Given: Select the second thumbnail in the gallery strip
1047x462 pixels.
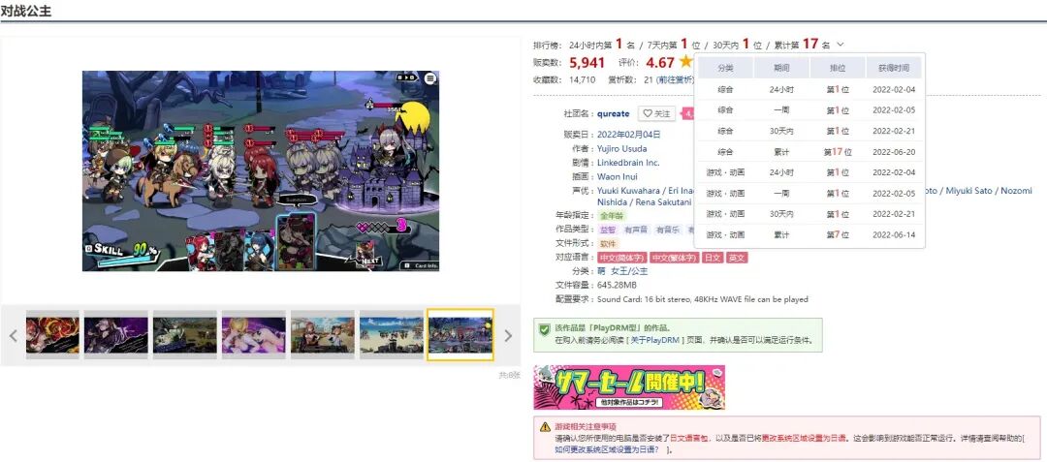Looking at the screenshot, I should (115, 335).
